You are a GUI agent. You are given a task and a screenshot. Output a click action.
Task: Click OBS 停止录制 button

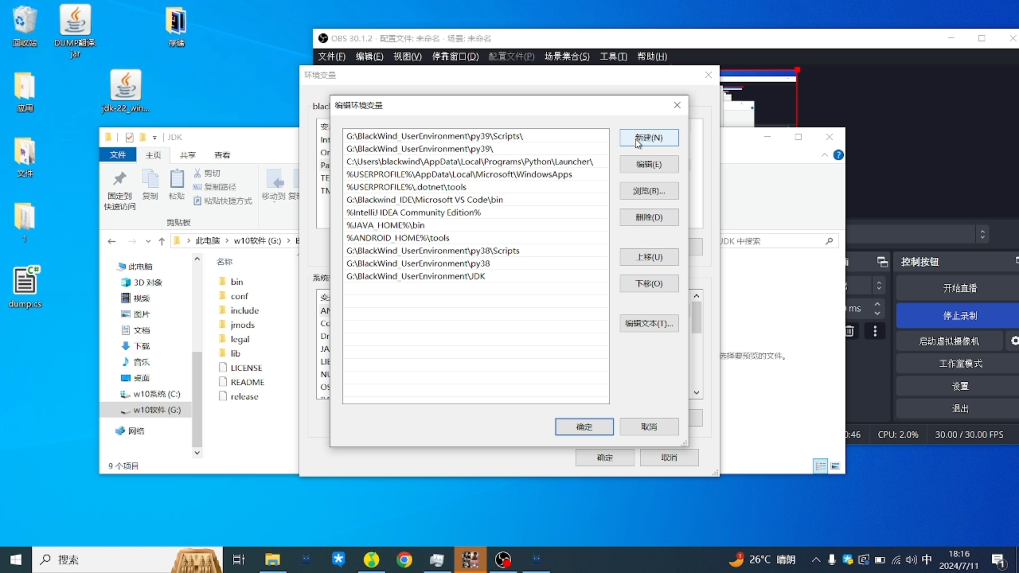click(x=960, y=316)
